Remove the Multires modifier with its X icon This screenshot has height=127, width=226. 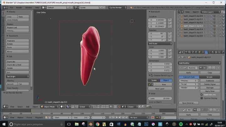[x=218, y=68]
